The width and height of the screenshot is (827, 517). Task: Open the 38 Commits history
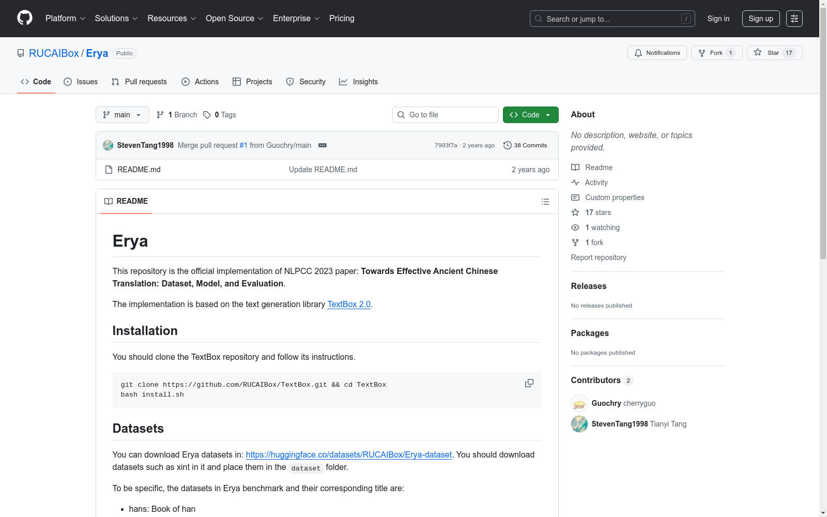(525, 145)
